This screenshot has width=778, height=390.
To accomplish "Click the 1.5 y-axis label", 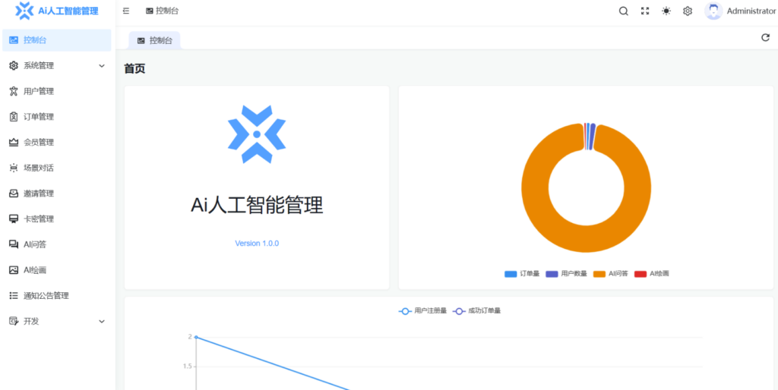I will (187, 366).
